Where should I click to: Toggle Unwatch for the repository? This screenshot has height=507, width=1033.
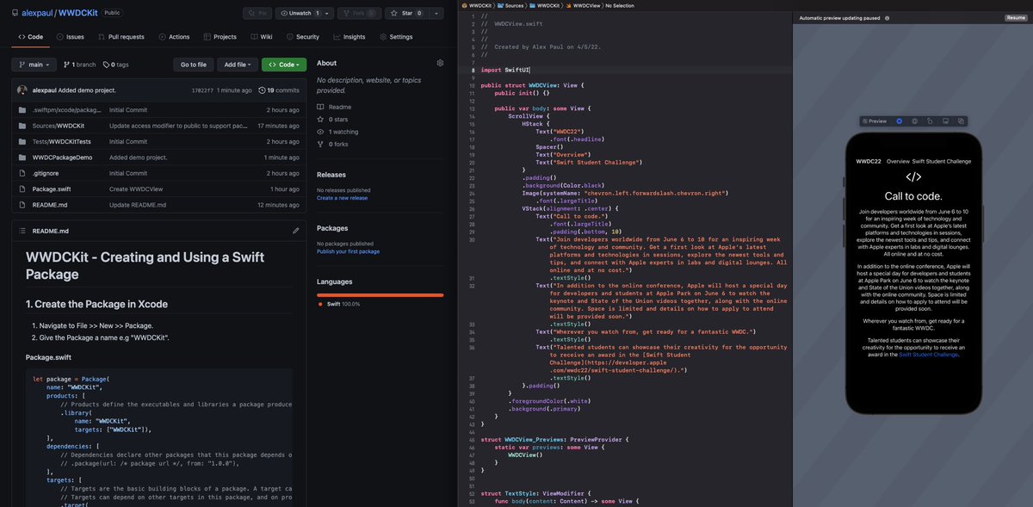304,13
